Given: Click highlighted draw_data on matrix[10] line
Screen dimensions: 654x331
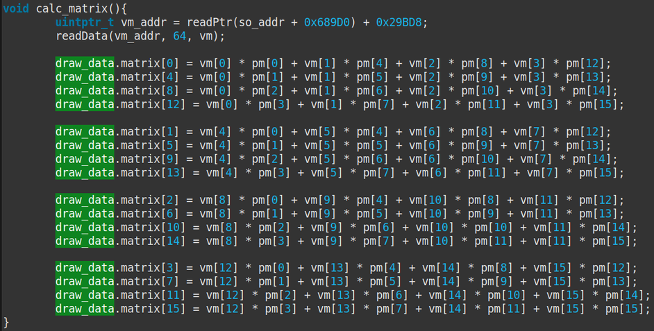Looking at the screenshot, I should pyautogui.click(x=85, y=227).
